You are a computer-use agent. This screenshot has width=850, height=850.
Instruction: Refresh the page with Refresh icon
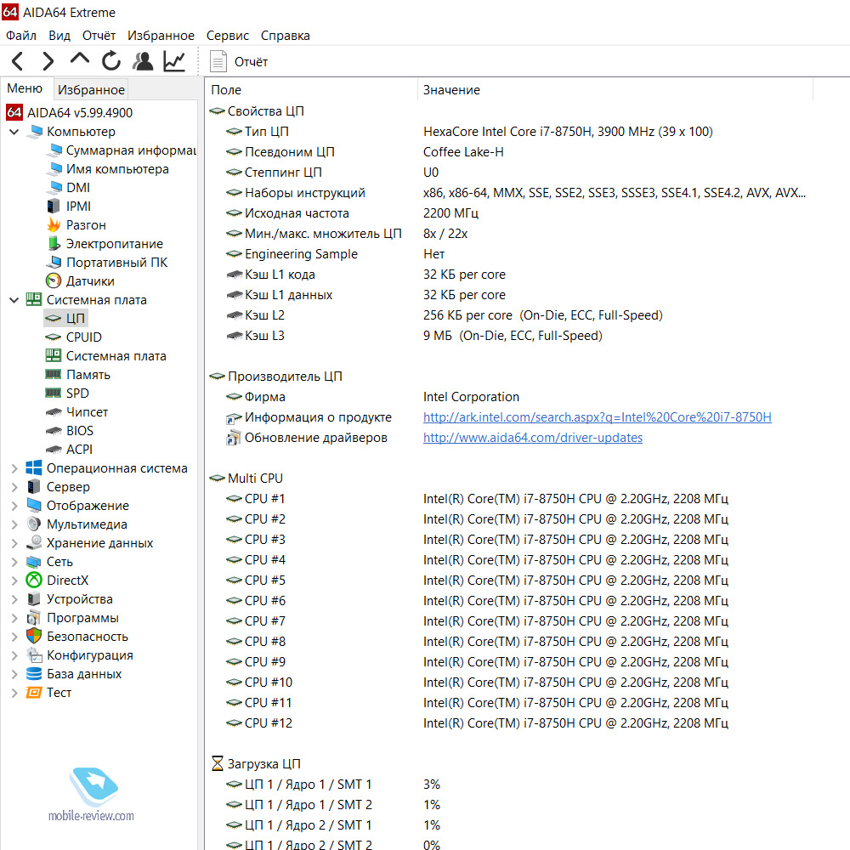tap(111, 61)
